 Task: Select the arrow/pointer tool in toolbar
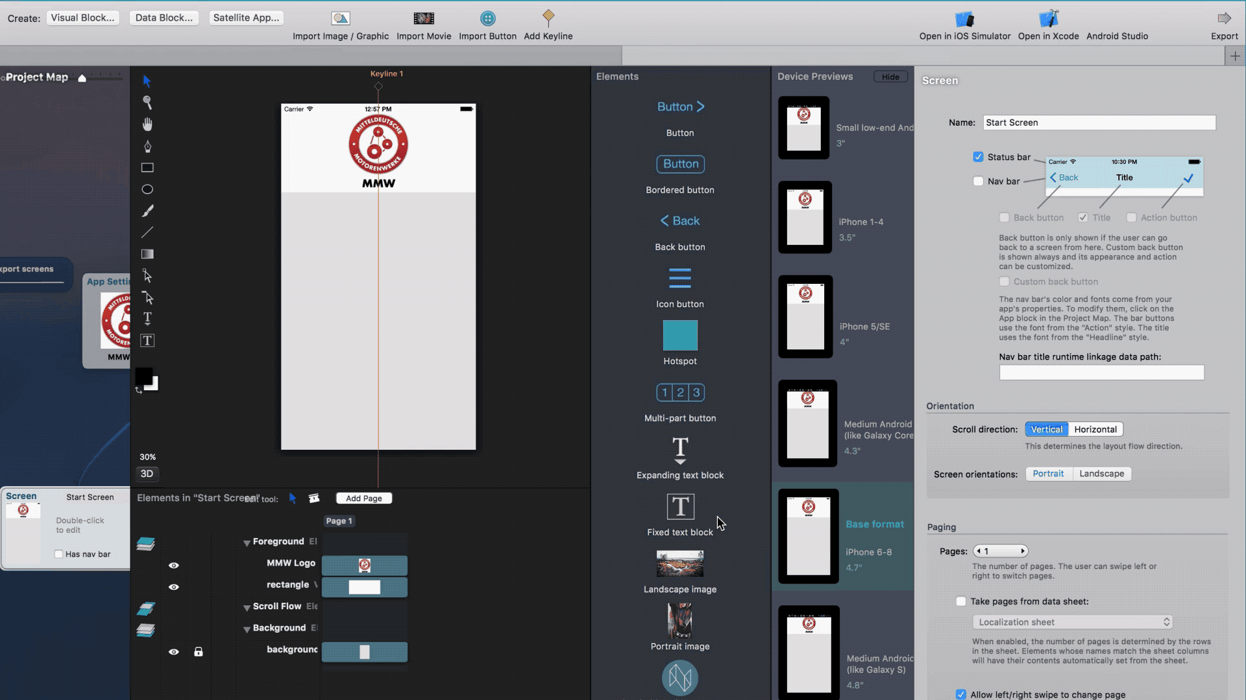pyautogui.click(x=147, y=80)
